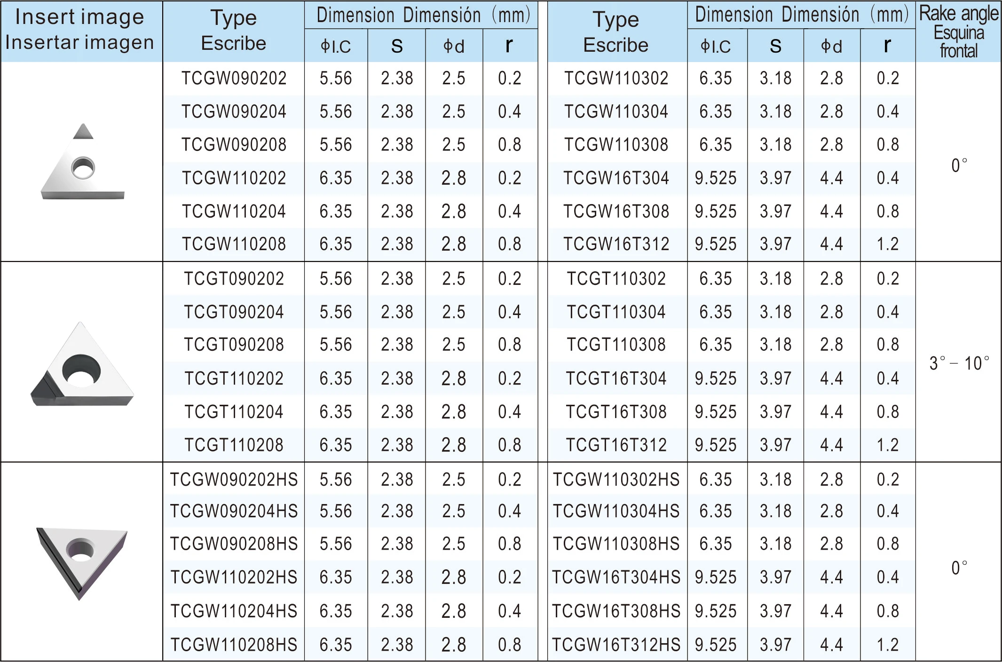Select the TCGT110208 type cell

[234, 445]
